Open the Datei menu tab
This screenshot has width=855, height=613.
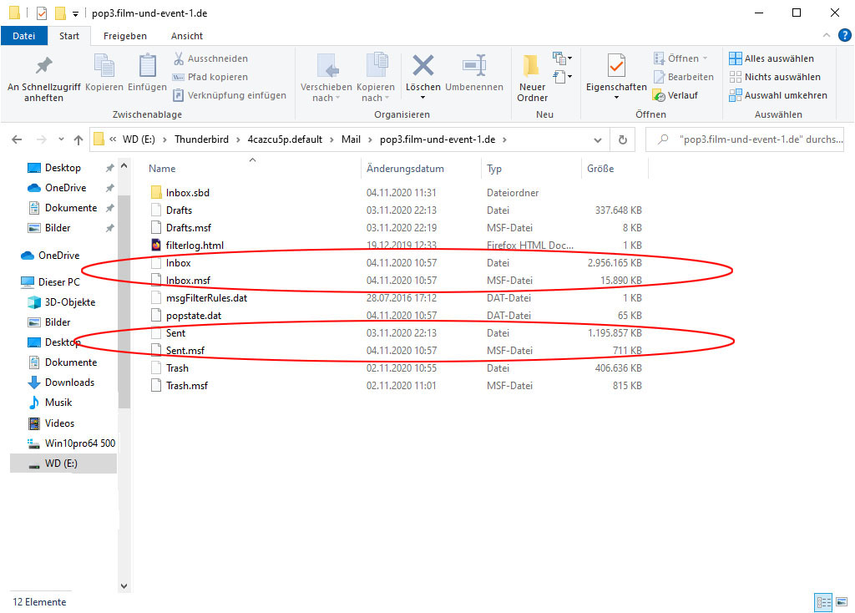(24, 36)
